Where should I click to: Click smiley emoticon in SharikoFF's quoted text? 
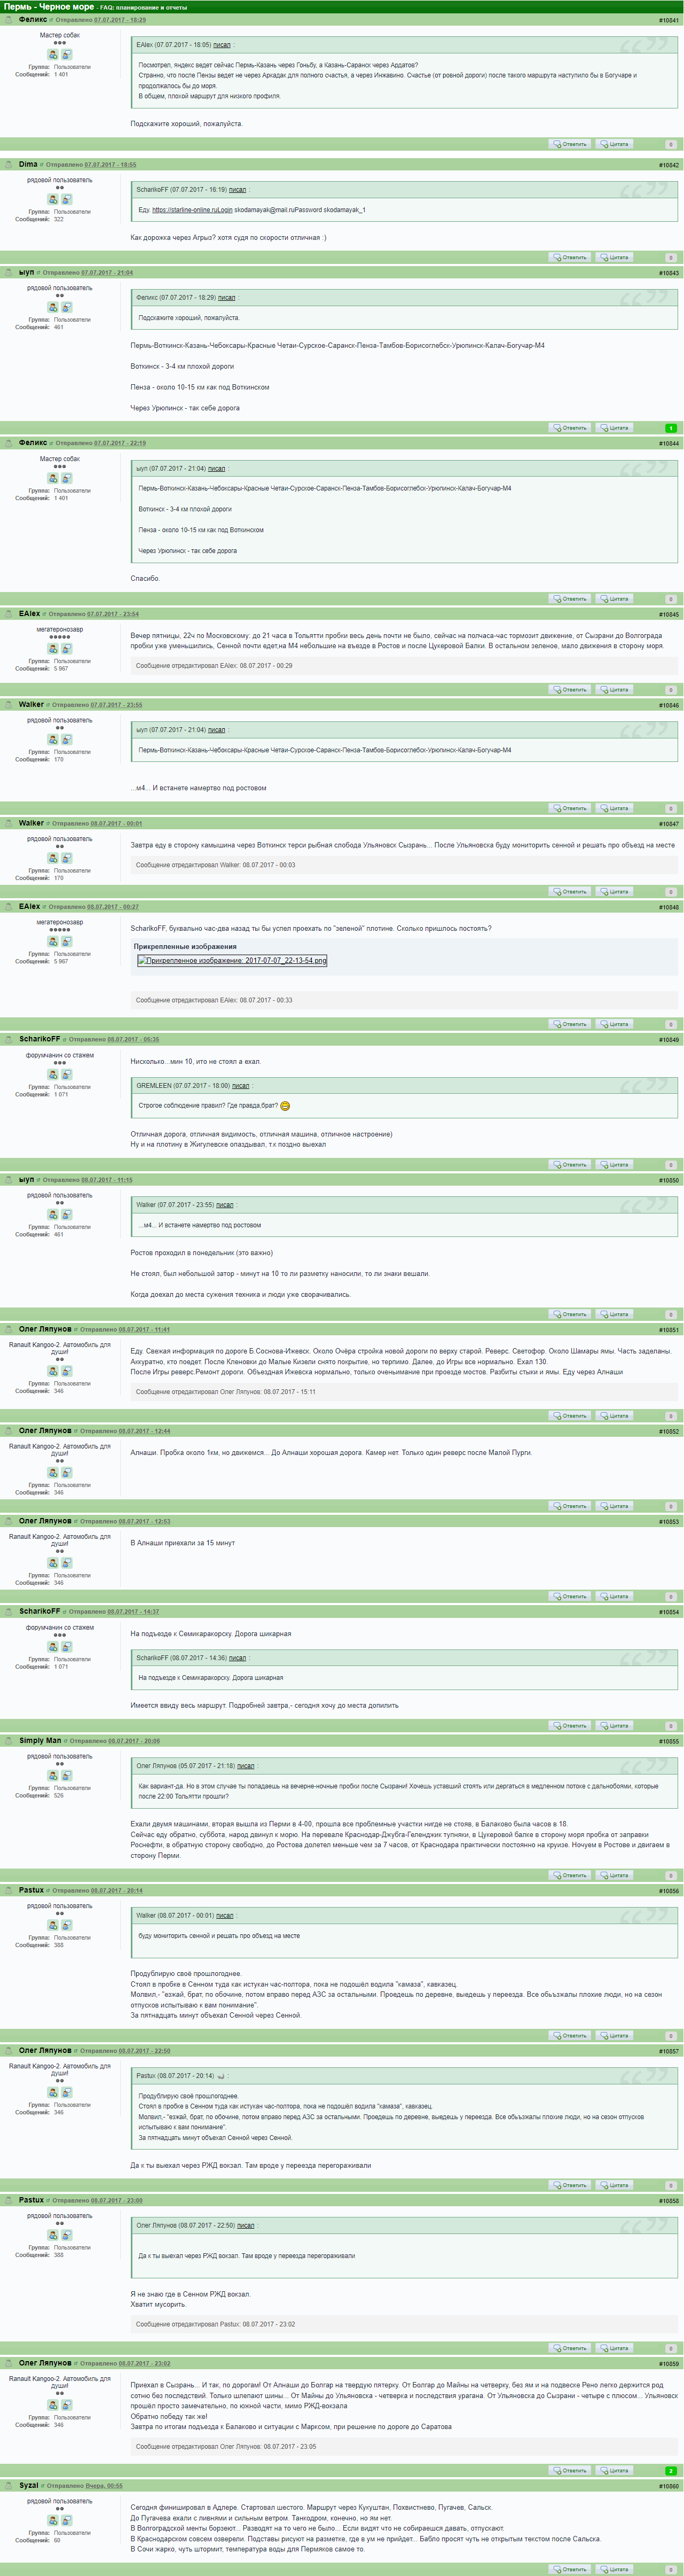click(x=285, y=1106)
